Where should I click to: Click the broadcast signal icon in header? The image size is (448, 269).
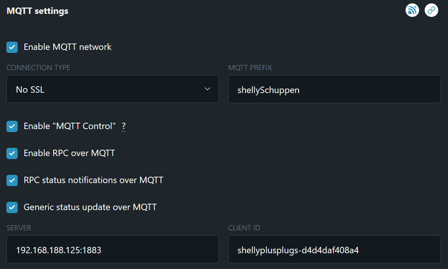(x=412, y=11)
